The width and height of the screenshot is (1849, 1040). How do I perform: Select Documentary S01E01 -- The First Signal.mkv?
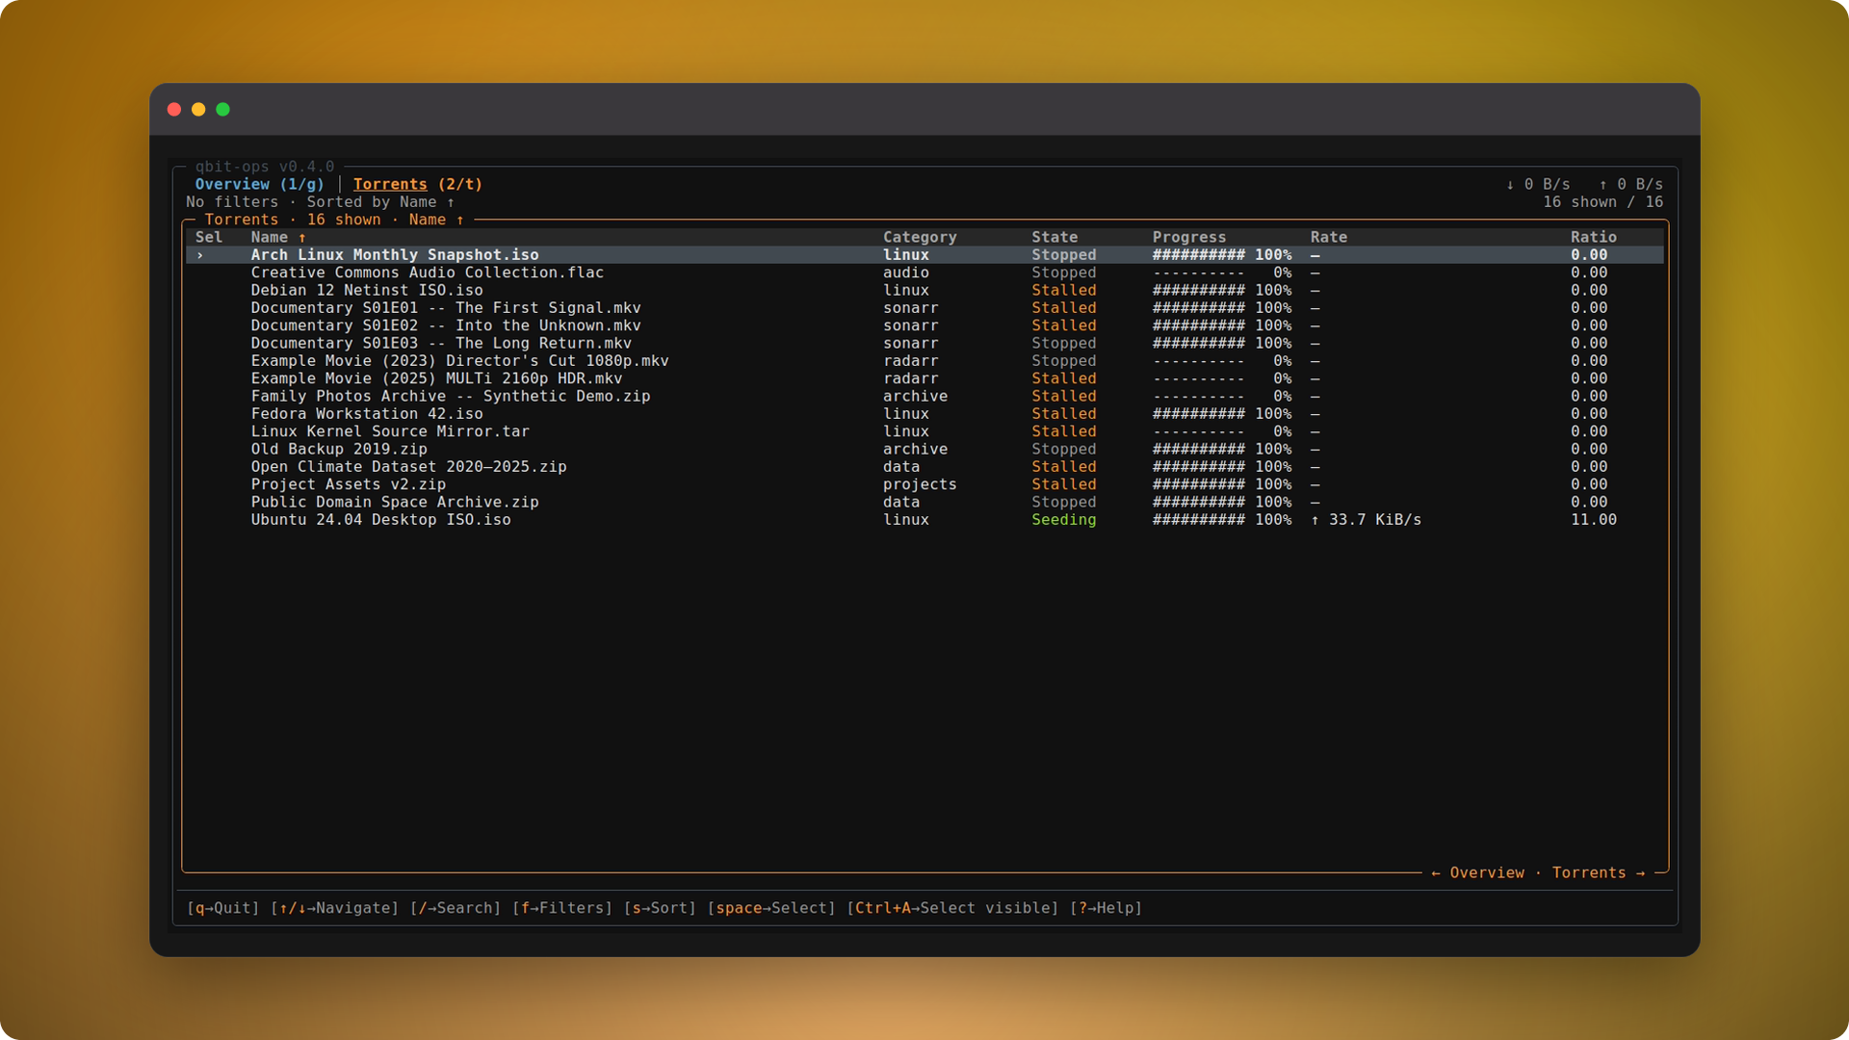pyautogui.click(x=924, y=308)
